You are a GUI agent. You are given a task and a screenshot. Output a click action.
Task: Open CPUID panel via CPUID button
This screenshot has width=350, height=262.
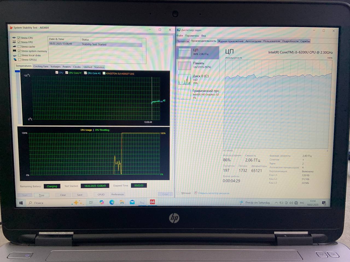tap(101, 194)
